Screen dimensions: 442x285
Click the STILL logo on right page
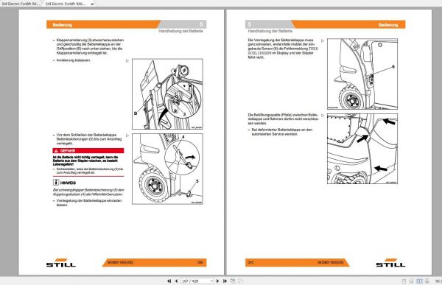[390, 263]
